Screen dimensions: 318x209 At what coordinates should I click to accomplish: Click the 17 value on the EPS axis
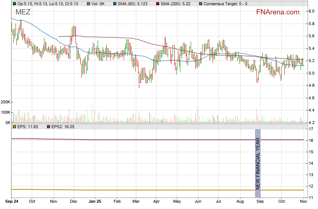coord(311,129)
